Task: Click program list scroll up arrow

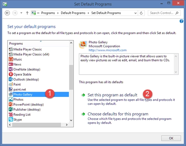Action: [71, 43]
